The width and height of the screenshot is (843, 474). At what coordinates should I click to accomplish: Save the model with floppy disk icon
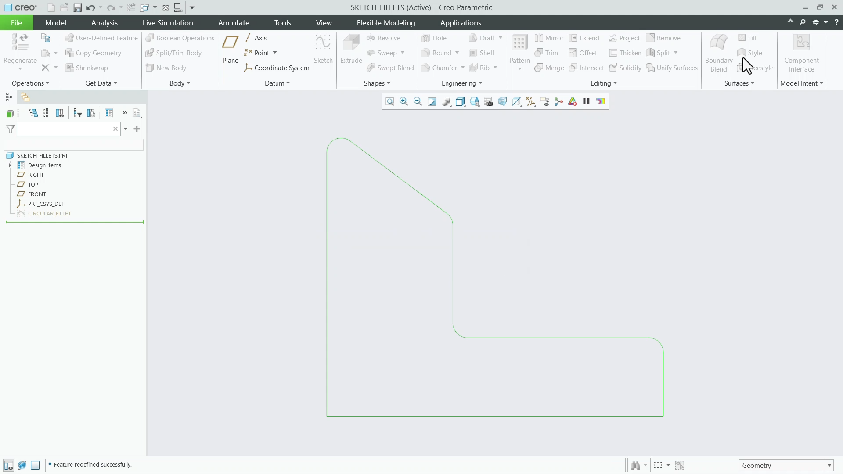click(78, 7)
